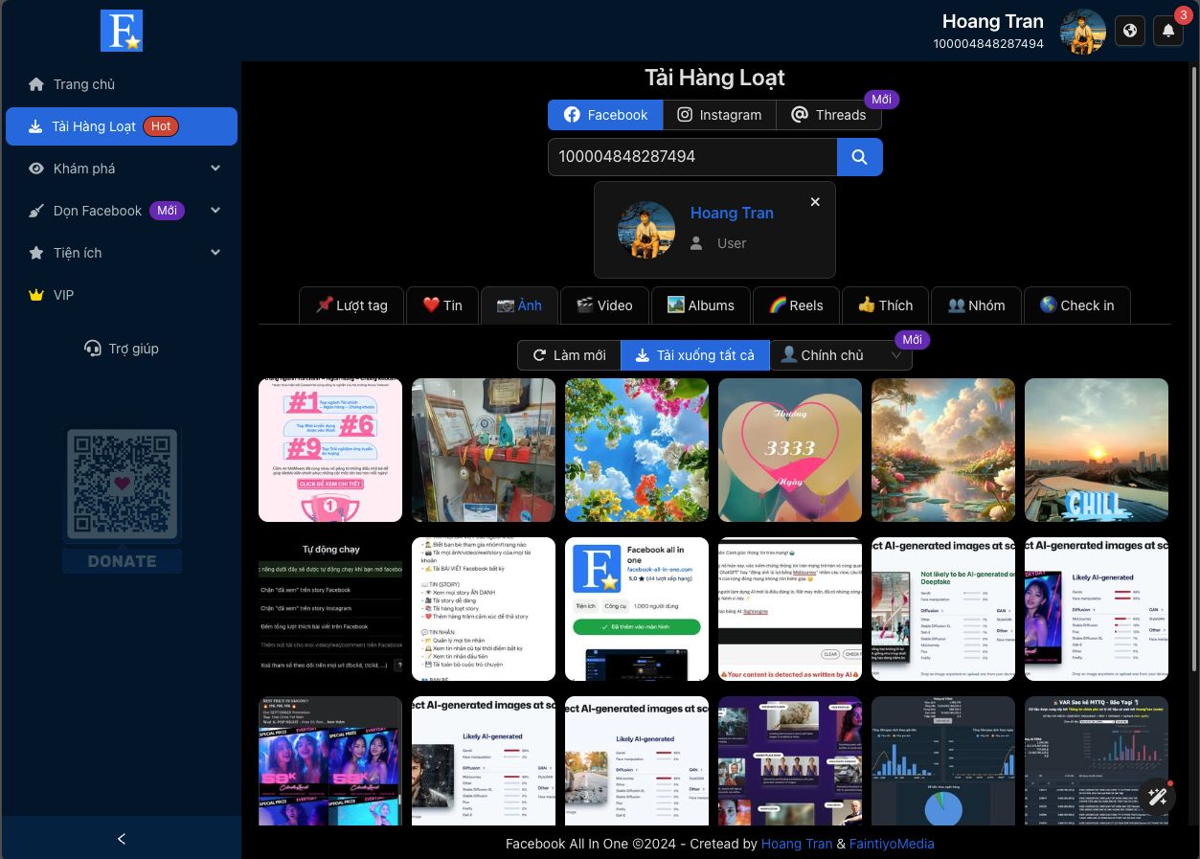Go to Trang chủ in the sidebar
The width and height of the screenshot is (1200, 859).
(122, 84)
